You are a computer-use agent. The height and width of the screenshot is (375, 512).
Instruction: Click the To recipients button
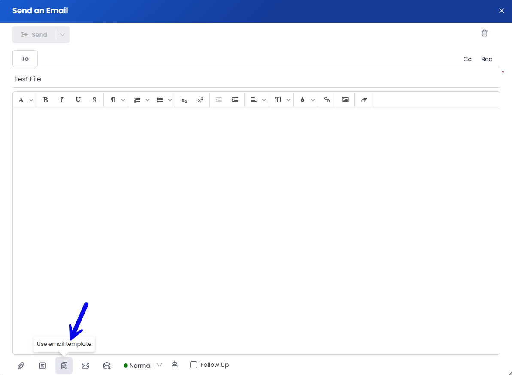(x=25, y=59)
